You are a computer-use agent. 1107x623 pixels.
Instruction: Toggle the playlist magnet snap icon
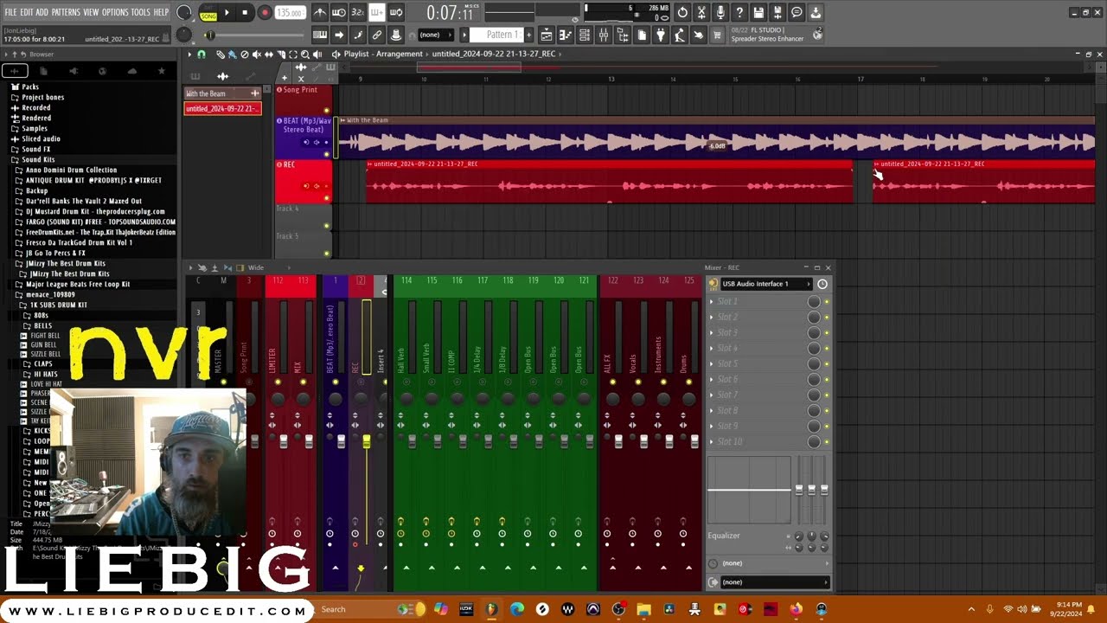pos(202,55)
